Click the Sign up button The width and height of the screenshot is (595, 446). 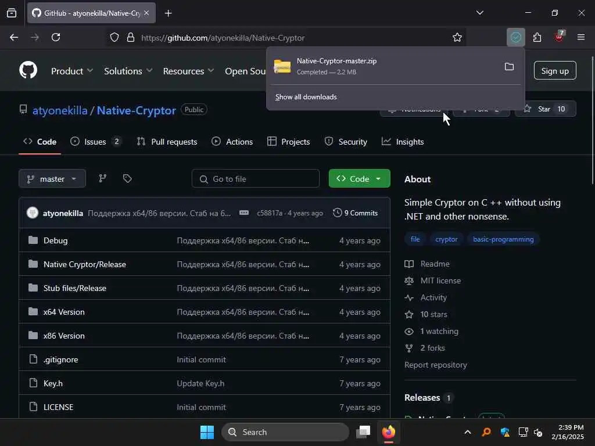(x=555, y=70)
